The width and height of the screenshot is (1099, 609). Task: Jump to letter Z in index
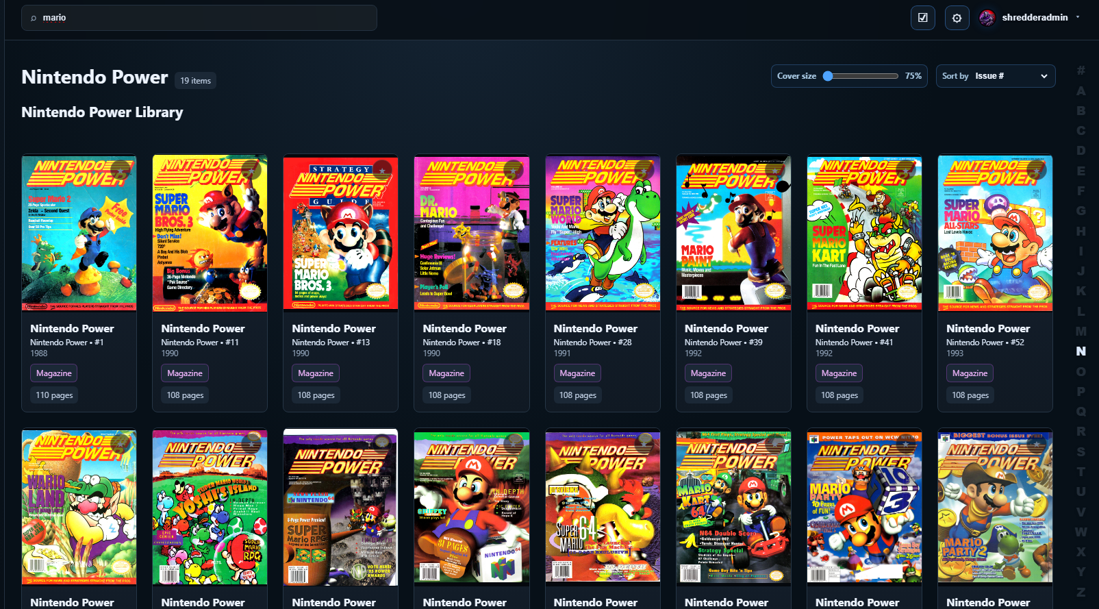click(x=1081, y=592)
